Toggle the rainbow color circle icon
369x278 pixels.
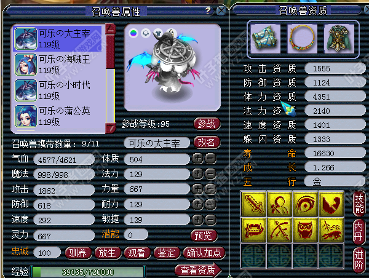(x=133, y=33)
